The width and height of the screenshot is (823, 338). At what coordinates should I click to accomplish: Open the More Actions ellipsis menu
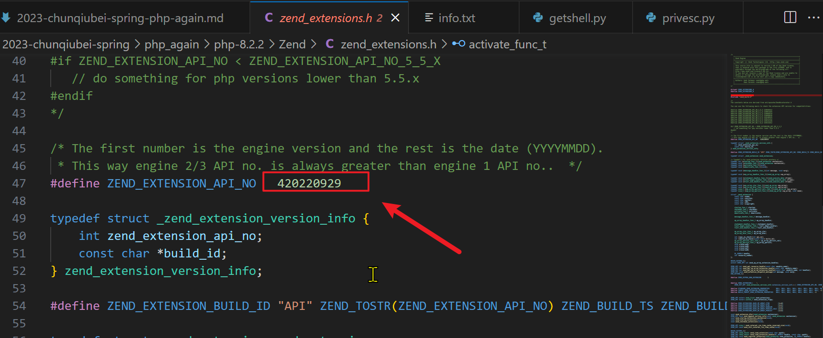[x=813, y=17]
